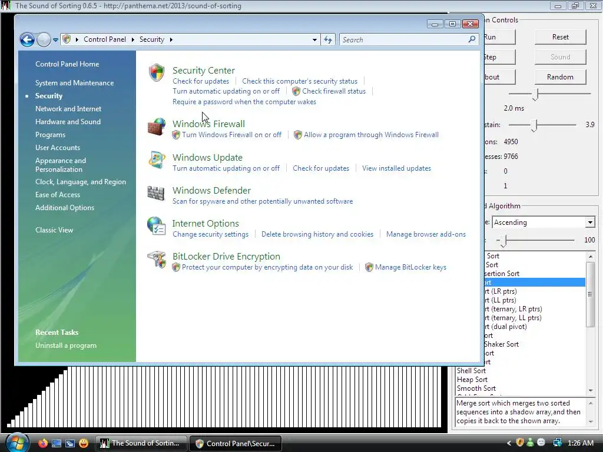
Task: Click in the Control Panel Search field
Action: point(404,39)
